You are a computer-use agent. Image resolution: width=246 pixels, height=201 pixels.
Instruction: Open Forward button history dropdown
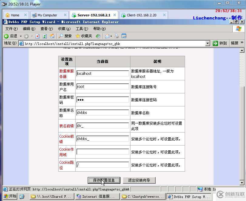pos(32,36)
